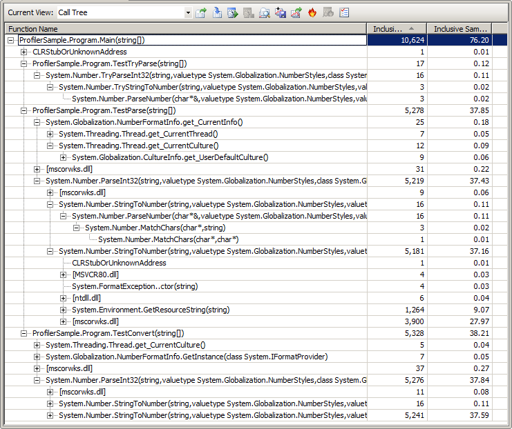Screen dimensions: 512x429
Task: Expand the System.Environment.GetResourceString node
Action: [x=63, y=310]
